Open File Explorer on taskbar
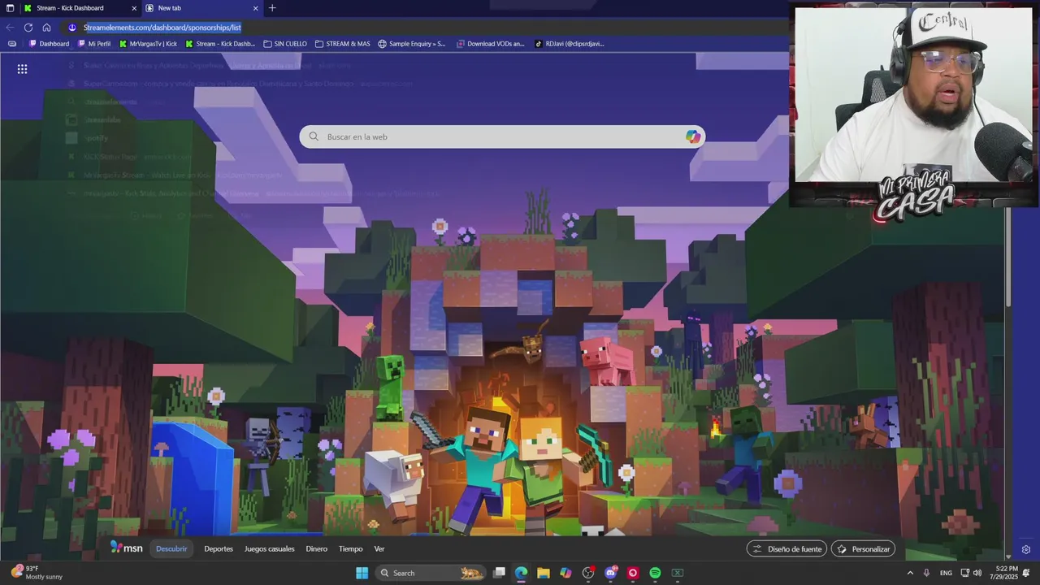Image resolution: width=1040 pixels, height=585 pixels. click(x=543, y=573)
